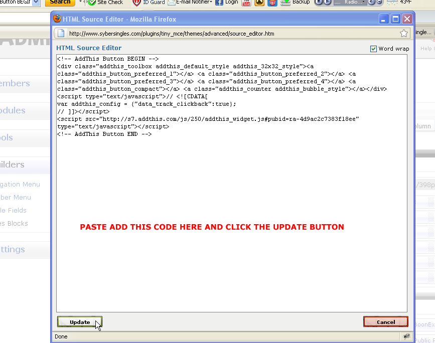Viewport: 435px width, 343px height.
Task: Maximize the HTML Source Editor window
Action: click(x=395, y=19)
